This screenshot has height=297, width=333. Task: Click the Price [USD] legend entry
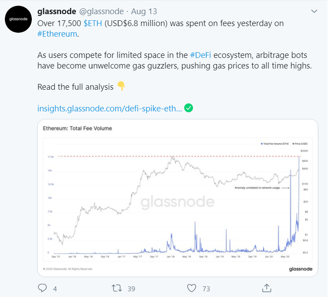(301, 145)
